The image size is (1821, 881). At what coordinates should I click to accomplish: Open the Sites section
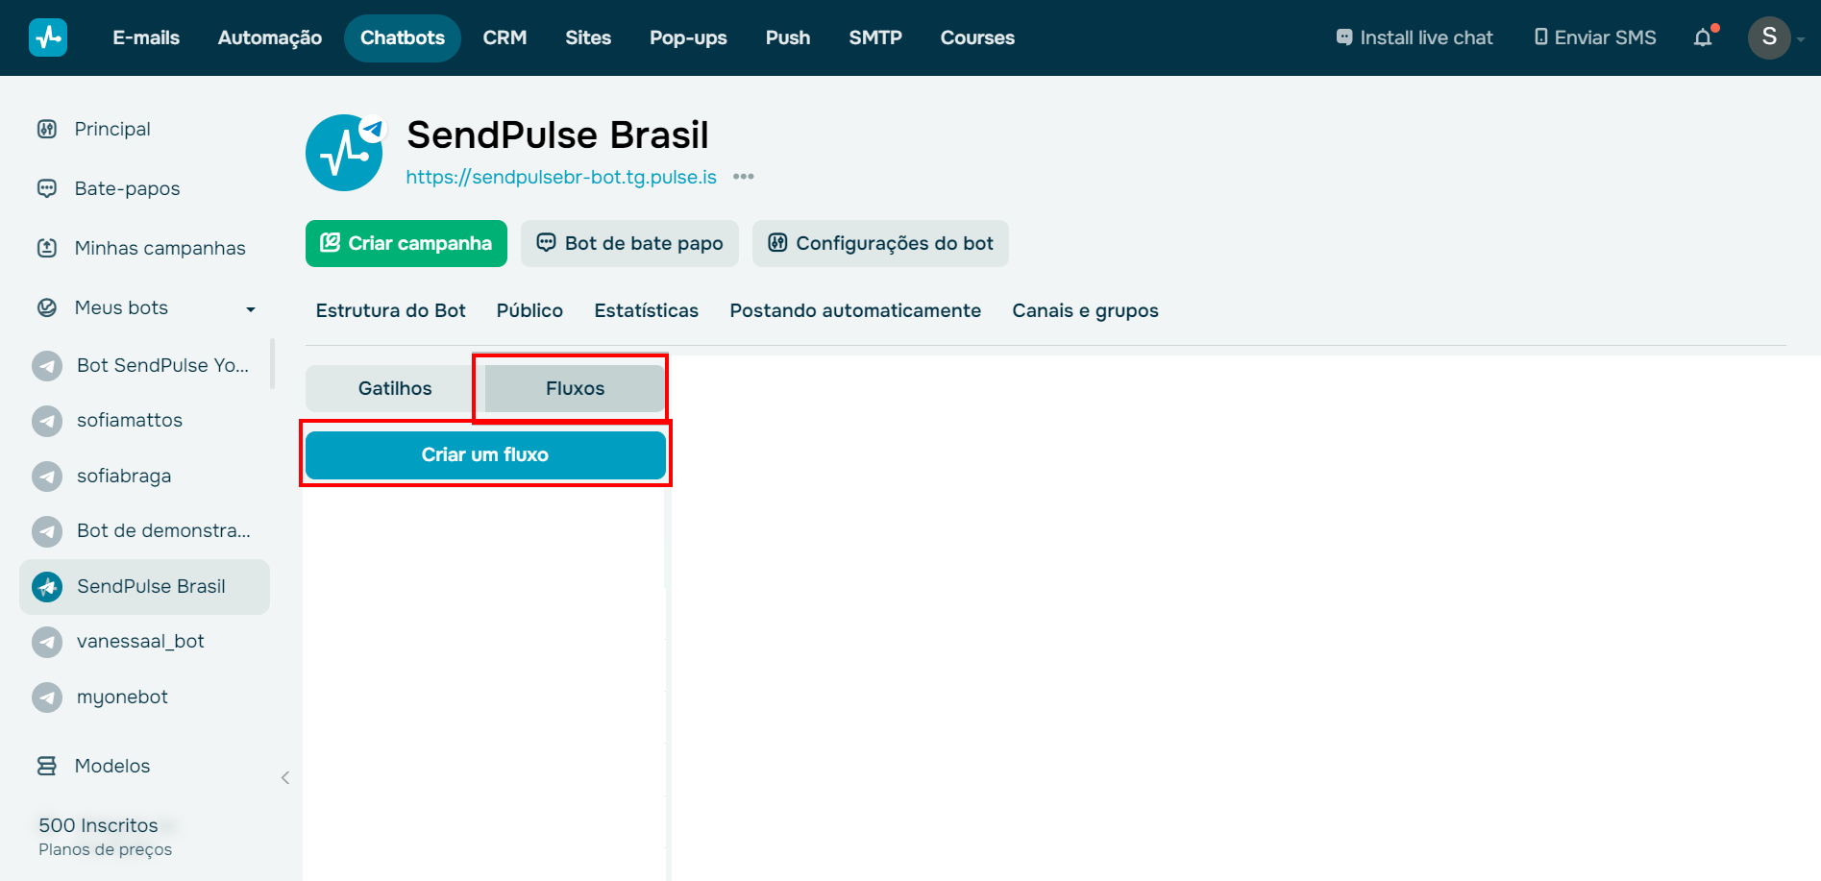588,37
